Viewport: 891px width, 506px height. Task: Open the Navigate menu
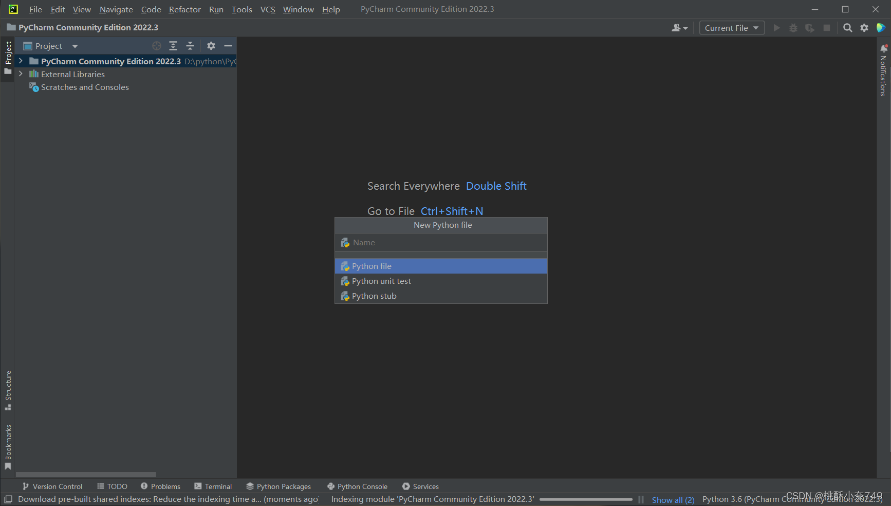pos(116,9)
